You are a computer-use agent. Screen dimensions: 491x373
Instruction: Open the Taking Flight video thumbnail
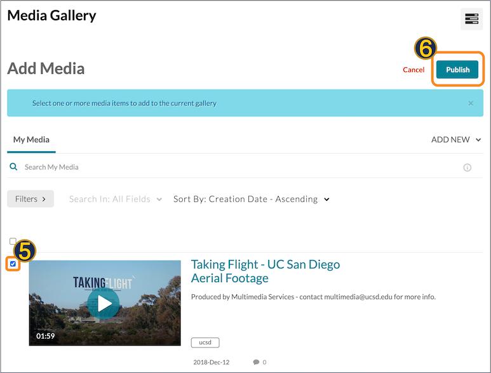coord(105,303)
